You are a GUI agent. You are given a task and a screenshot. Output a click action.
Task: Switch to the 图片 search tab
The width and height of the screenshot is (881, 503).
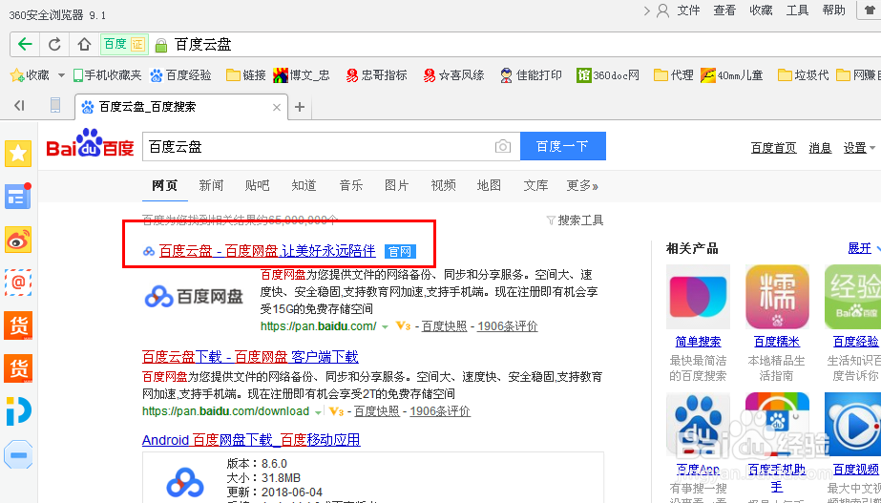pos(397,185)
